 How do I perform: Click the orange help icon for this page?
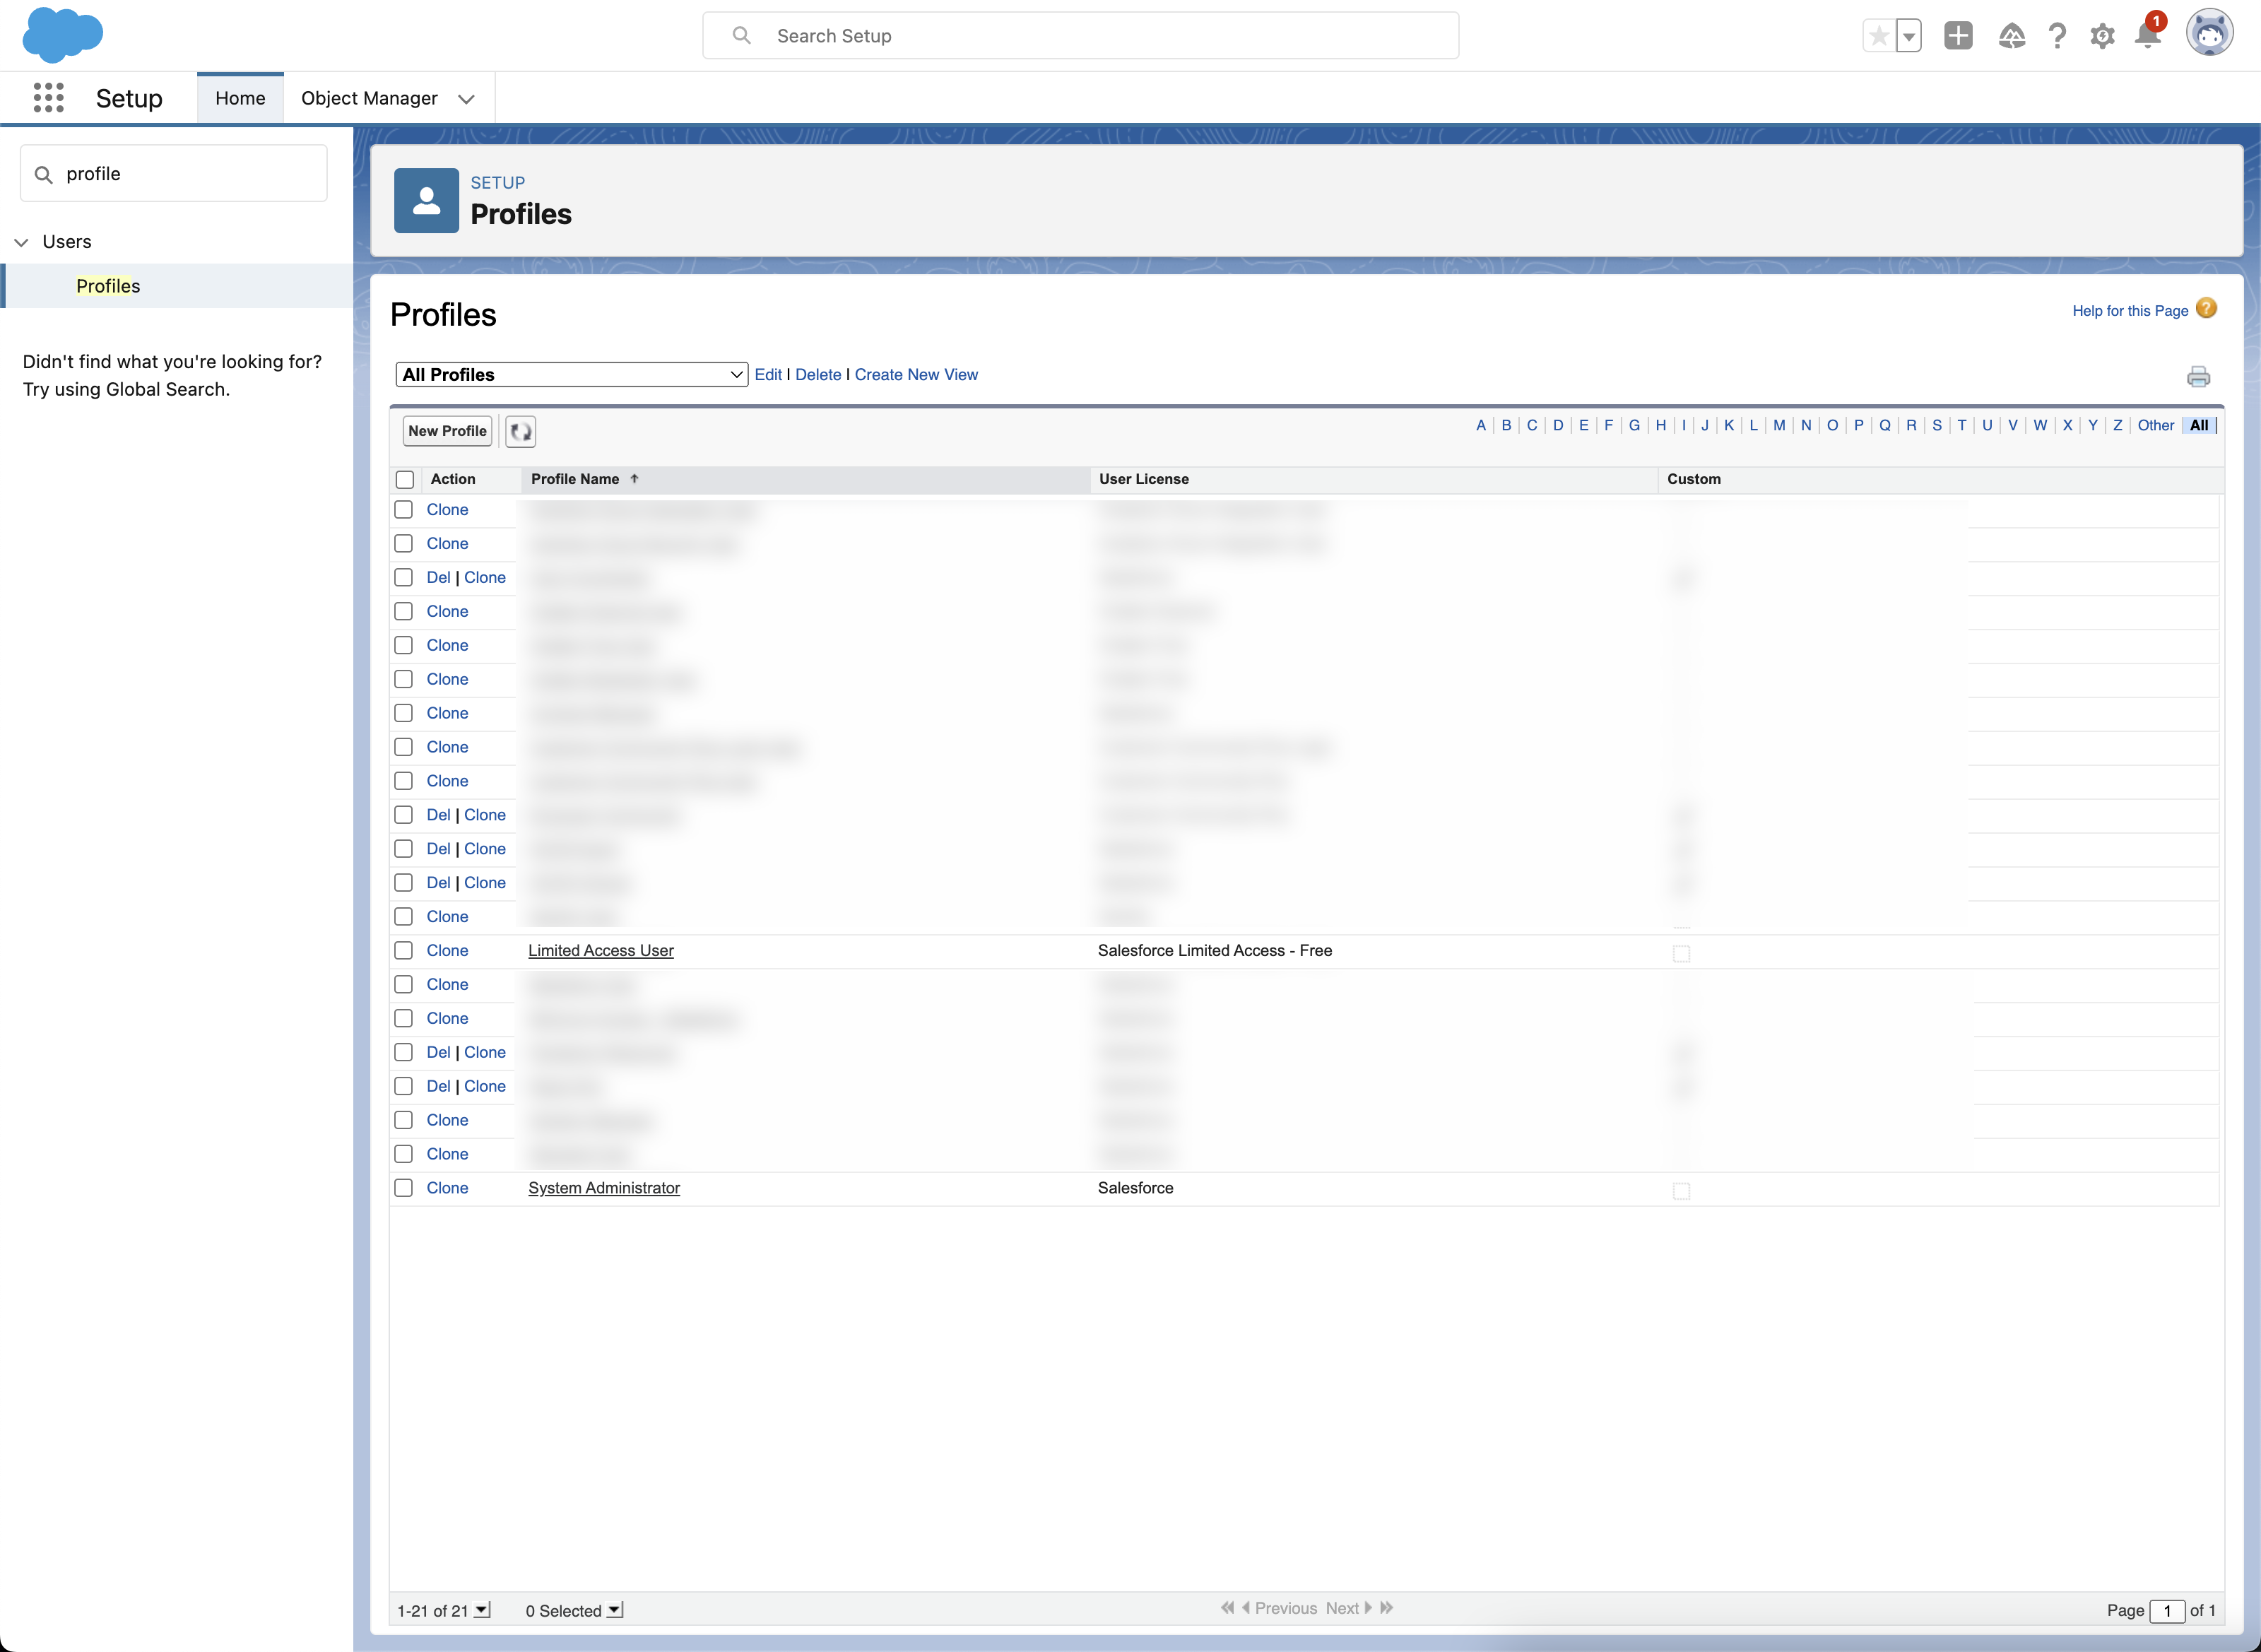[x=2207, y=309]
